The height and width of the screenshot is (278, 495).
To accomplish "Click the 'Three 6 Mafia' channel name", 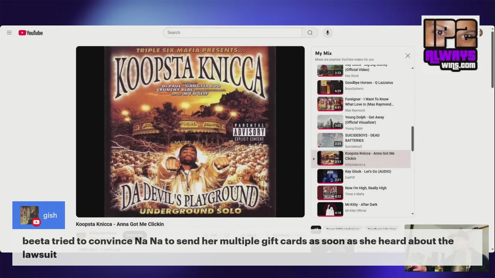I will tap(355, 194).
